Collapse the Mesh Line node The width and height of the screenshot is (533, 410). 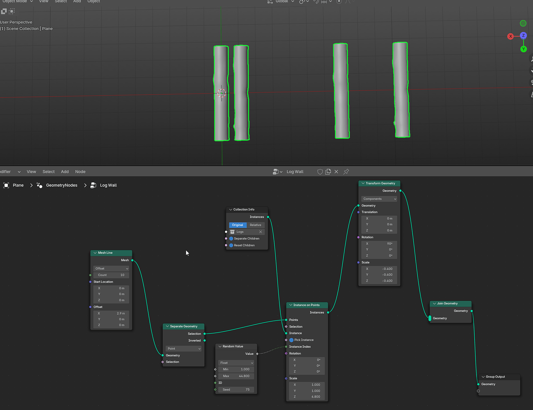point(95,253)
